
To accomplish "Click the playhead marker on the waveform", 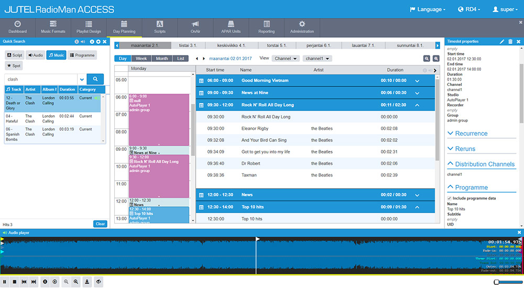I will click(258, 239).
